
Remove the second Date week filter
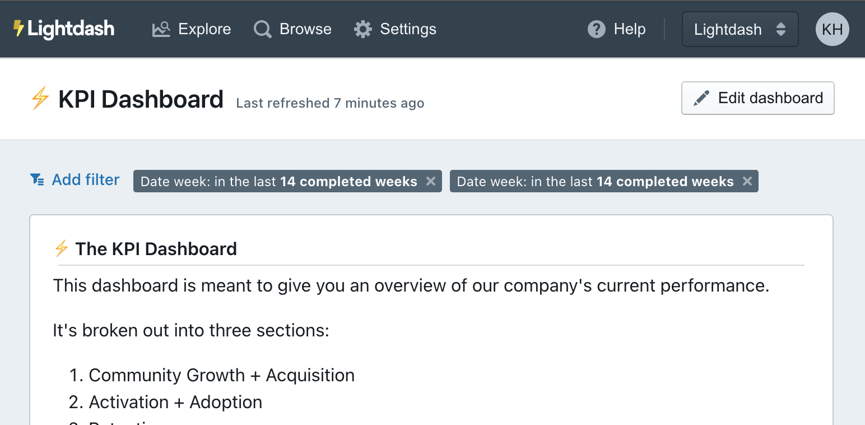point(747,181)
